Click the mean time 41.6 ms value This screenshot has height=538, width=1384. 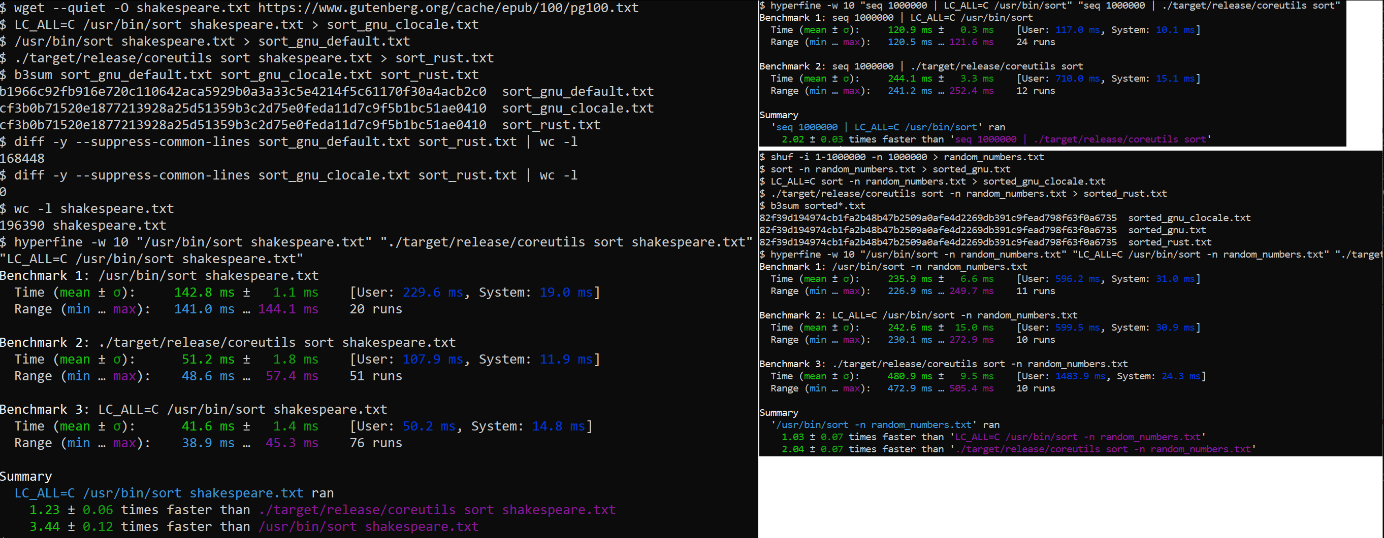208,426
